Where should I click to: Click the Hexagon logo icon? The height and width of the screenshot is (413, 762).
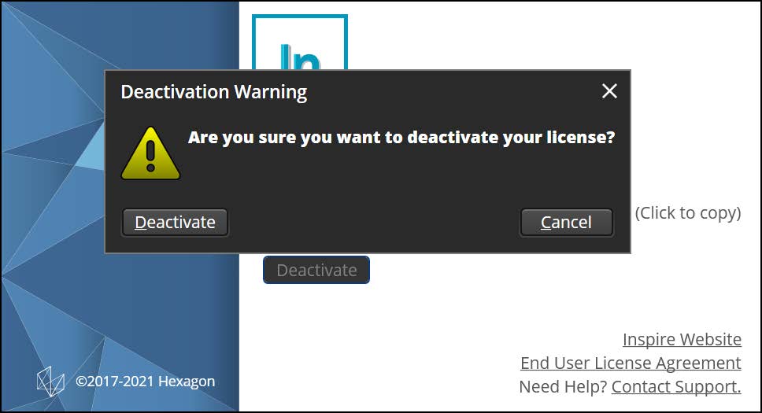coord(50,382)
